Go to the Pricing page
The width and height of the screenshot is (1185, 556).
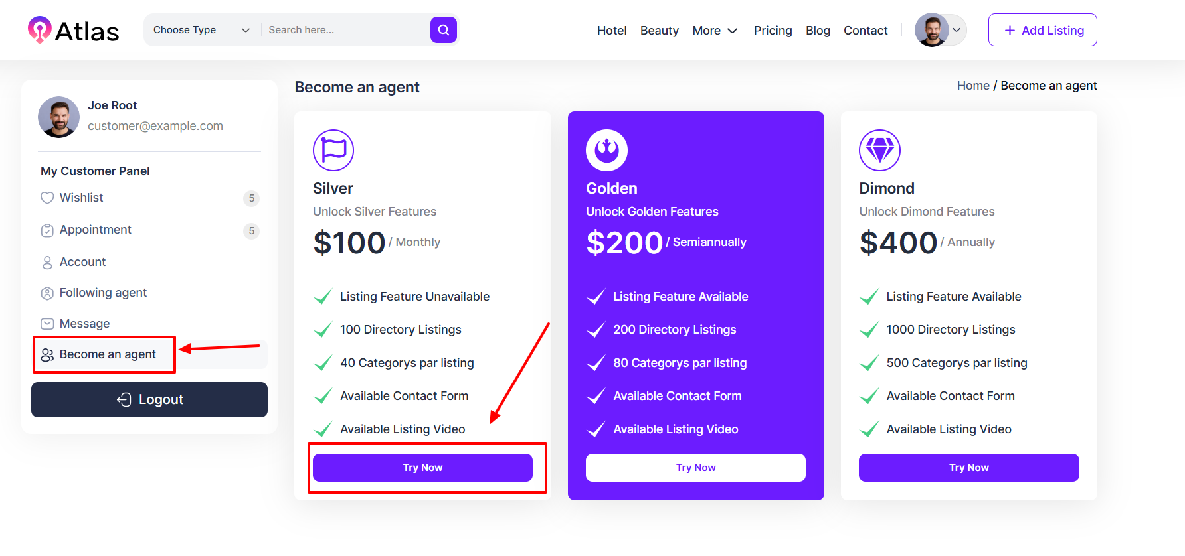tap(773, 31)
